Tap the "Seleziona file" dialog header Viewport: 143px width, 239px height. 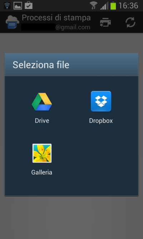pyautogui.click(x=71, y=65)
